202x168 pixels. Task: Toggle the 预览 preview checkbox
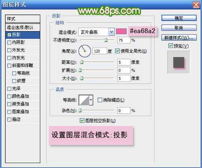pyautogui.click(x=170, y=46)
